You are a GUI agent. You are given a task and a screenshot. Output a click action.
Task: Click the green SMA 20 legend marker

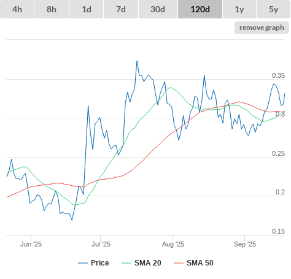coord(126,263)
